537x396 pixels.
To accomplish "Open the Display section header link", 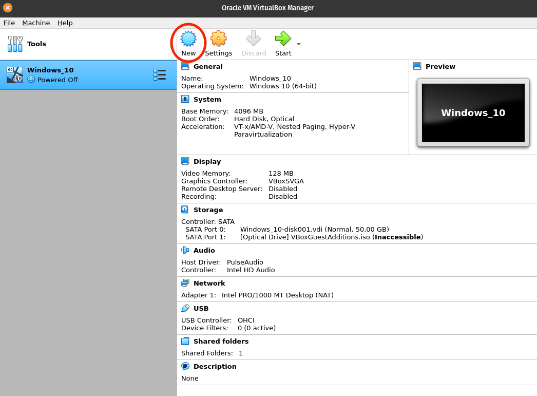I will click(x=207, y=161).
